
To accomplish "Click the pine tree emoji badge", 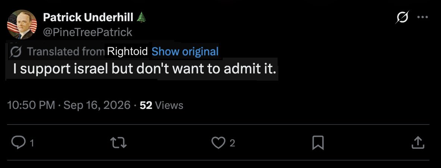I will [x=141, y=17].
